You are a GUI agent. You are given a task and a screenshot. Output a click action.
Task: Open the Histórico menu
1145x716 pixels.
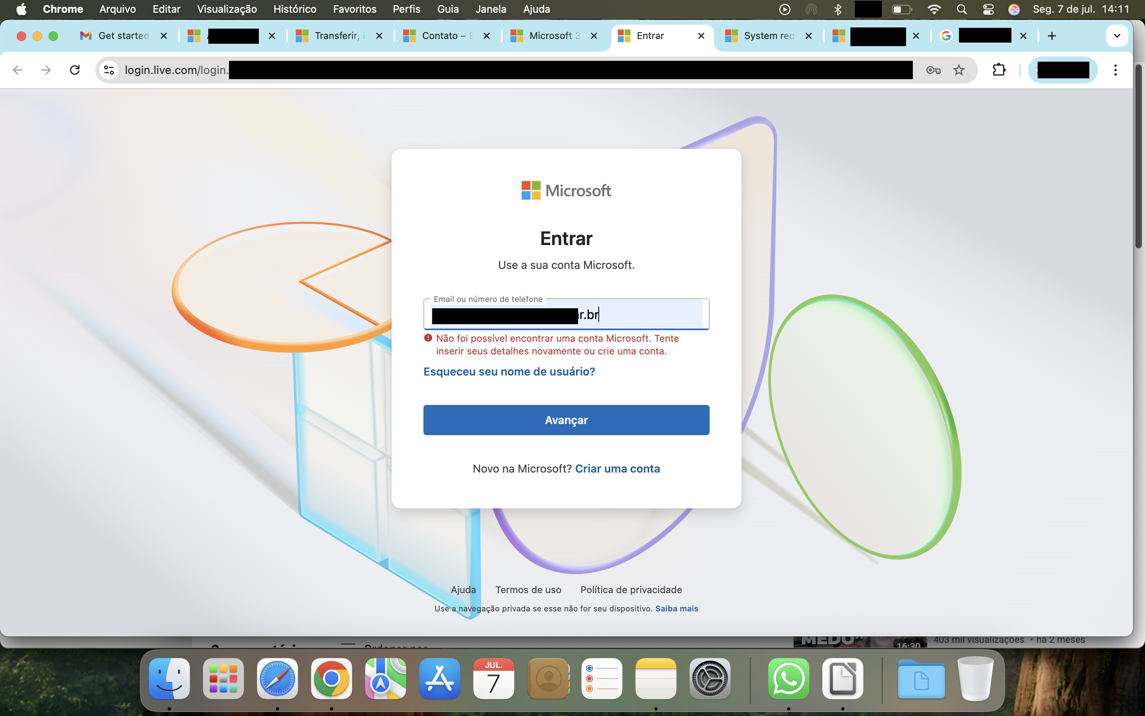pos(295,9)
